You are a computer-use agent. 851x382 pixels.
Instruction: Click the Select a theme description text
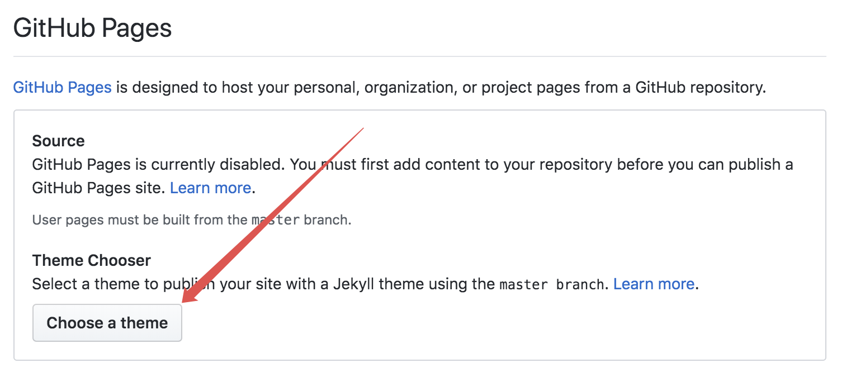(366, 284)
